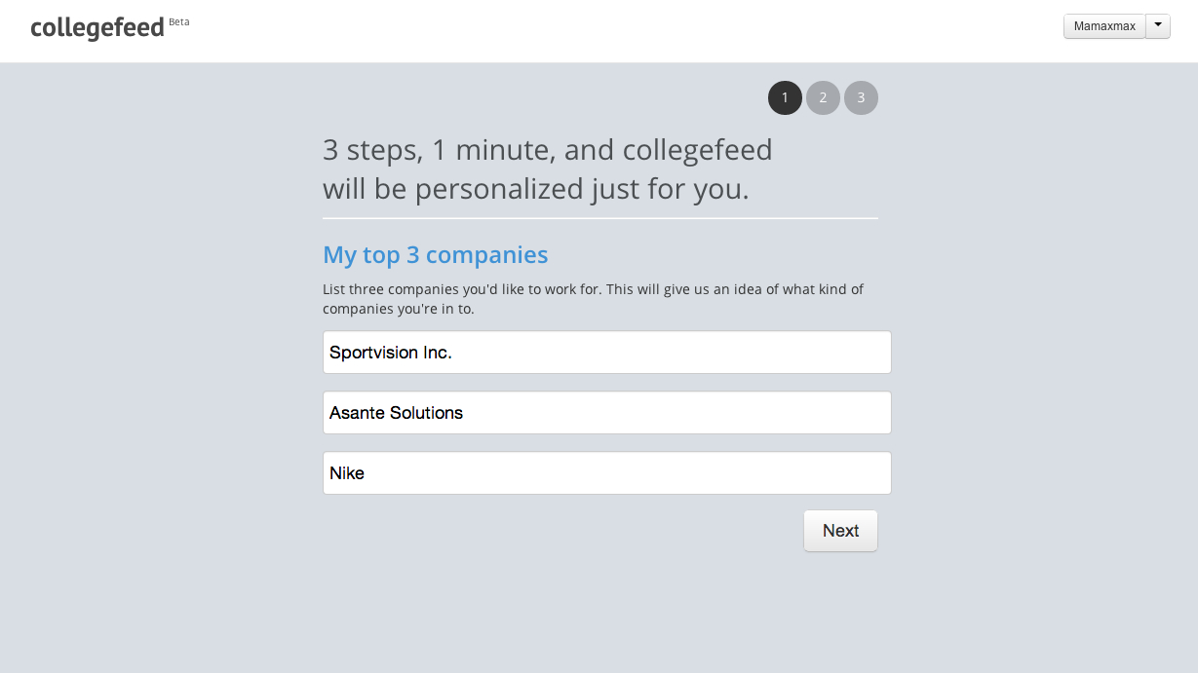Click the Next button

840,531
